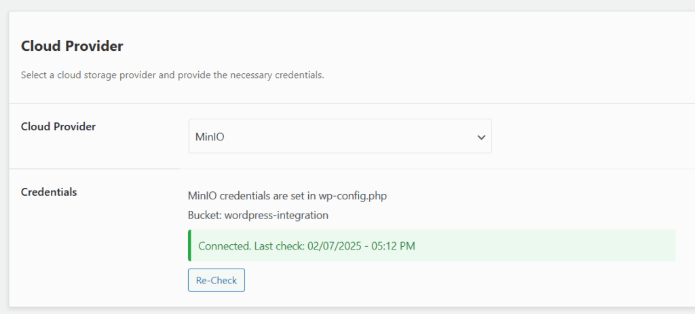This screenshot has height=314, width=695.
Task: Click the bold Cloud Provider section heading
Action: [72, 46]
